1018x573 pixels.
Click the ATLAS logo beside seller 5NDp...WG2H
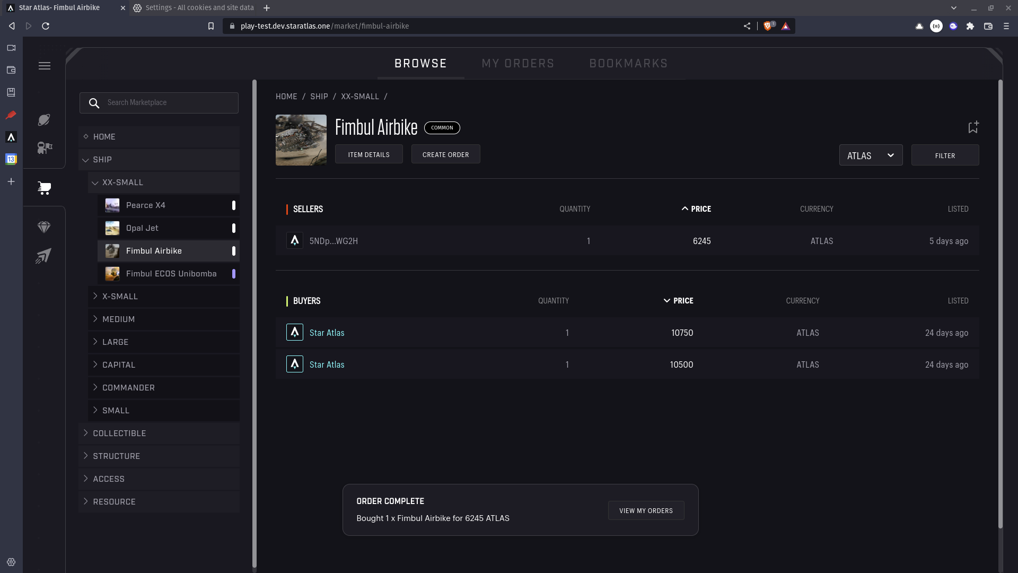click(295, 241)
